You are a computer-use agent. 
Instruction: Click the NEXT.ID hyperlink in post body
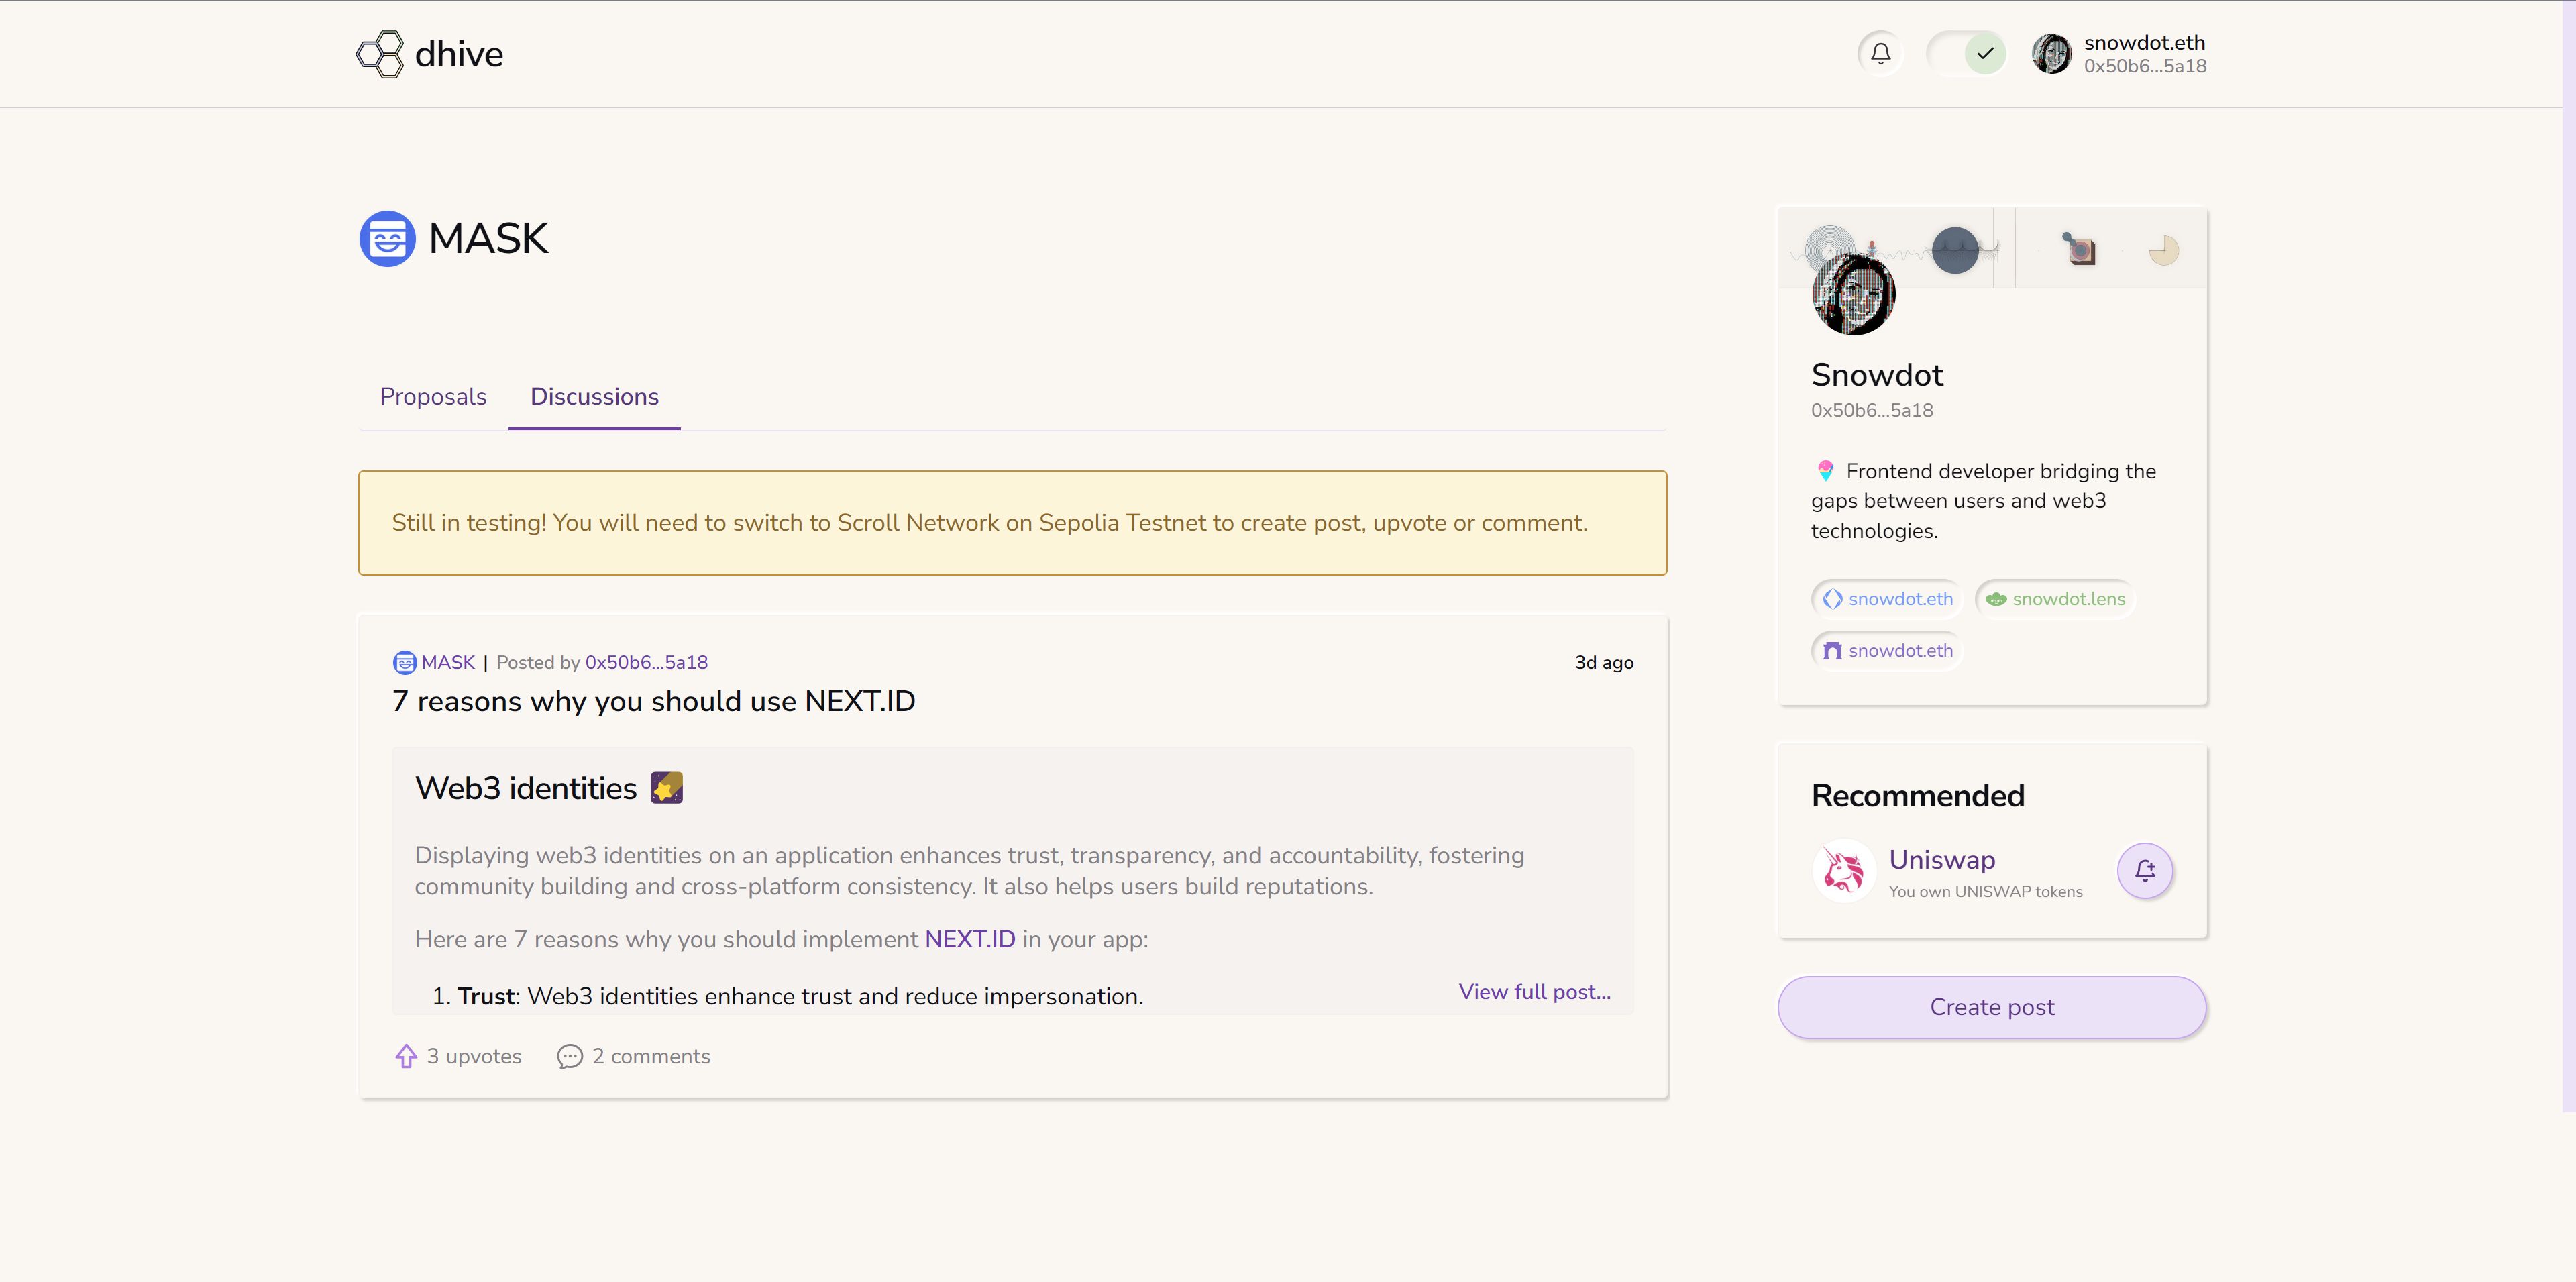pos(969,939)
